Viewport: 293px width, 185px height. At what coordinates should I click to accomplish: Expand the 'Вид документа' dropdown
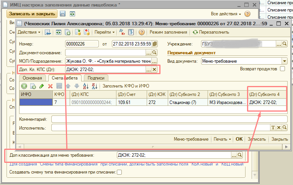(x=284, y=61)
